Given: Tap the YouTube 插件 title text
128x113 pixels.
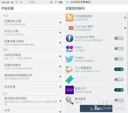Looking at the screenshot, I should point(84,27).
